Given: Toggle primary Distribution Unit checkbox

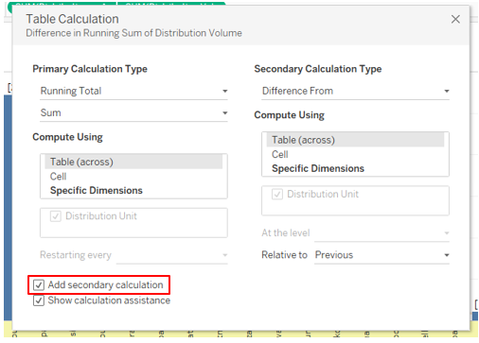Looking at the screenshot, I should click(56, 216).
